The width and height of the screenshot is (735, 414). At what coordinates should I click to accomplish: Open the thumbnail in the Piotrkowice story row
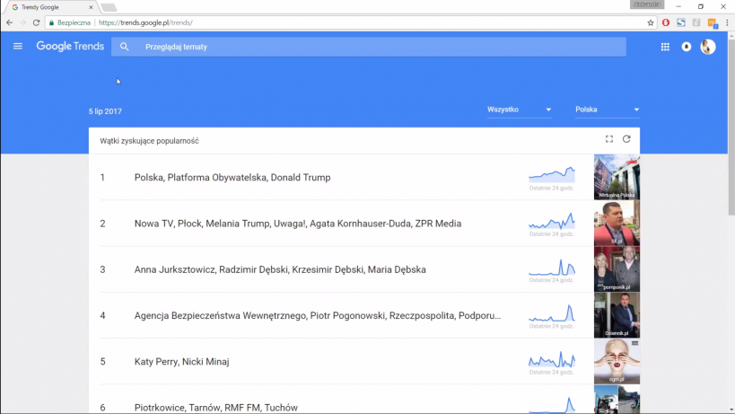617,400
